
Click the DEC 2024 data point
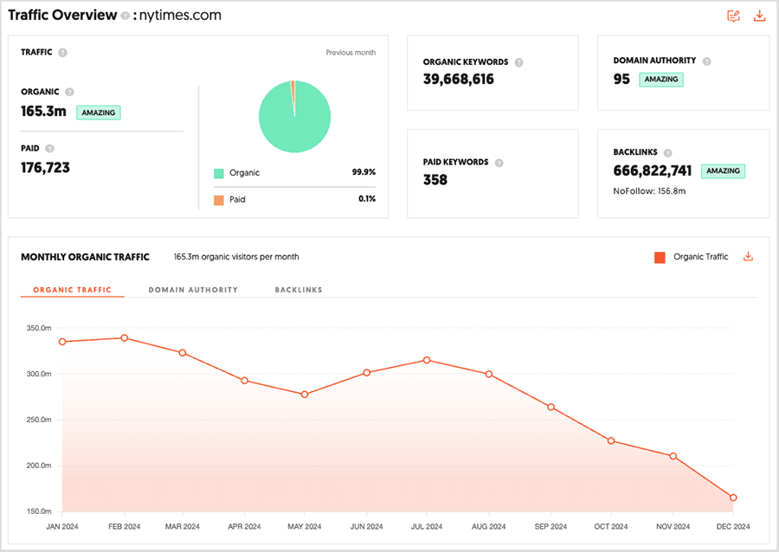click(x=733, y=497)
